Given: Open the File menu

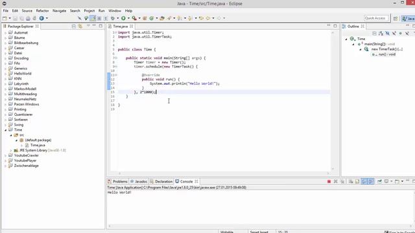Looking at the screenshot, I should (6, 11).
